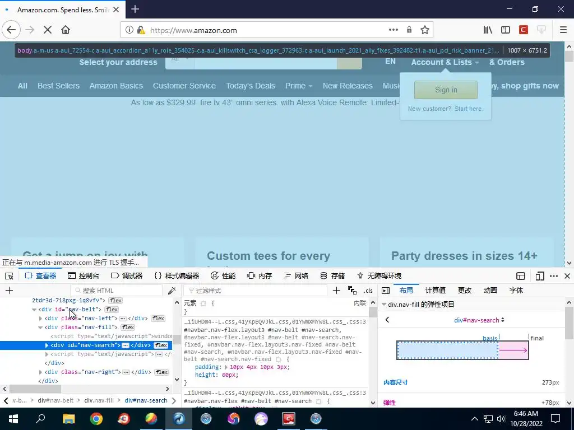574x430 pixels.
Task: Open the Windows notification center icon
Action: click(x=556, y=419)
